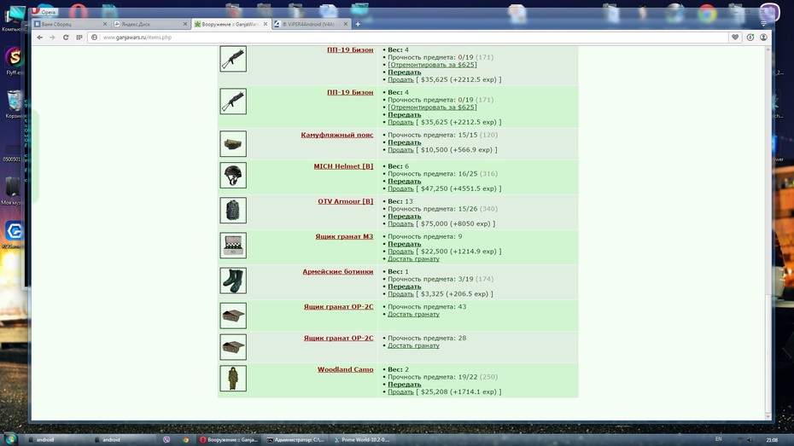Switch to the Яндекс.Диск tab

point(151,24)
